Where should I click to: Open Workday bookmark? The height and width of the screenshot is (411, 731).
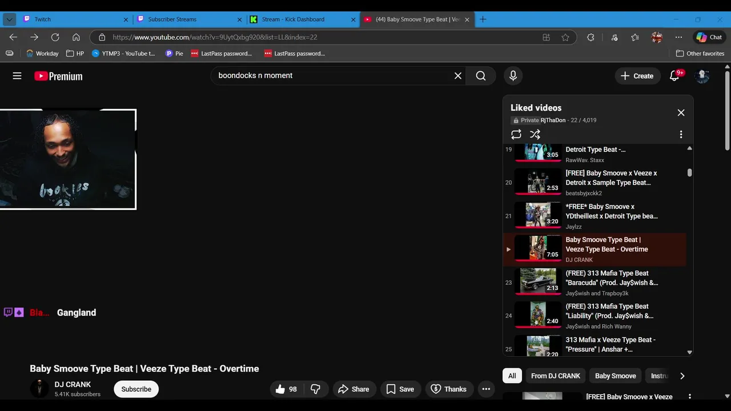[42, 53]
